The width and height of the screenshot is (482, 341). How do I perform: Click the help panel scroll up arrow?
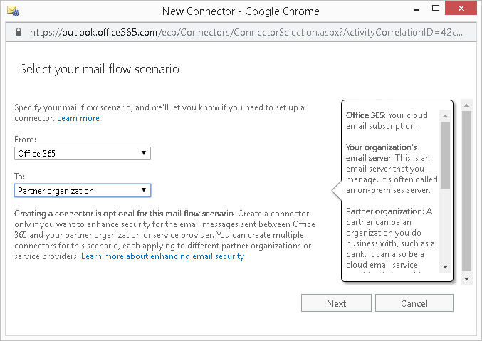click(x=445, y=115)
